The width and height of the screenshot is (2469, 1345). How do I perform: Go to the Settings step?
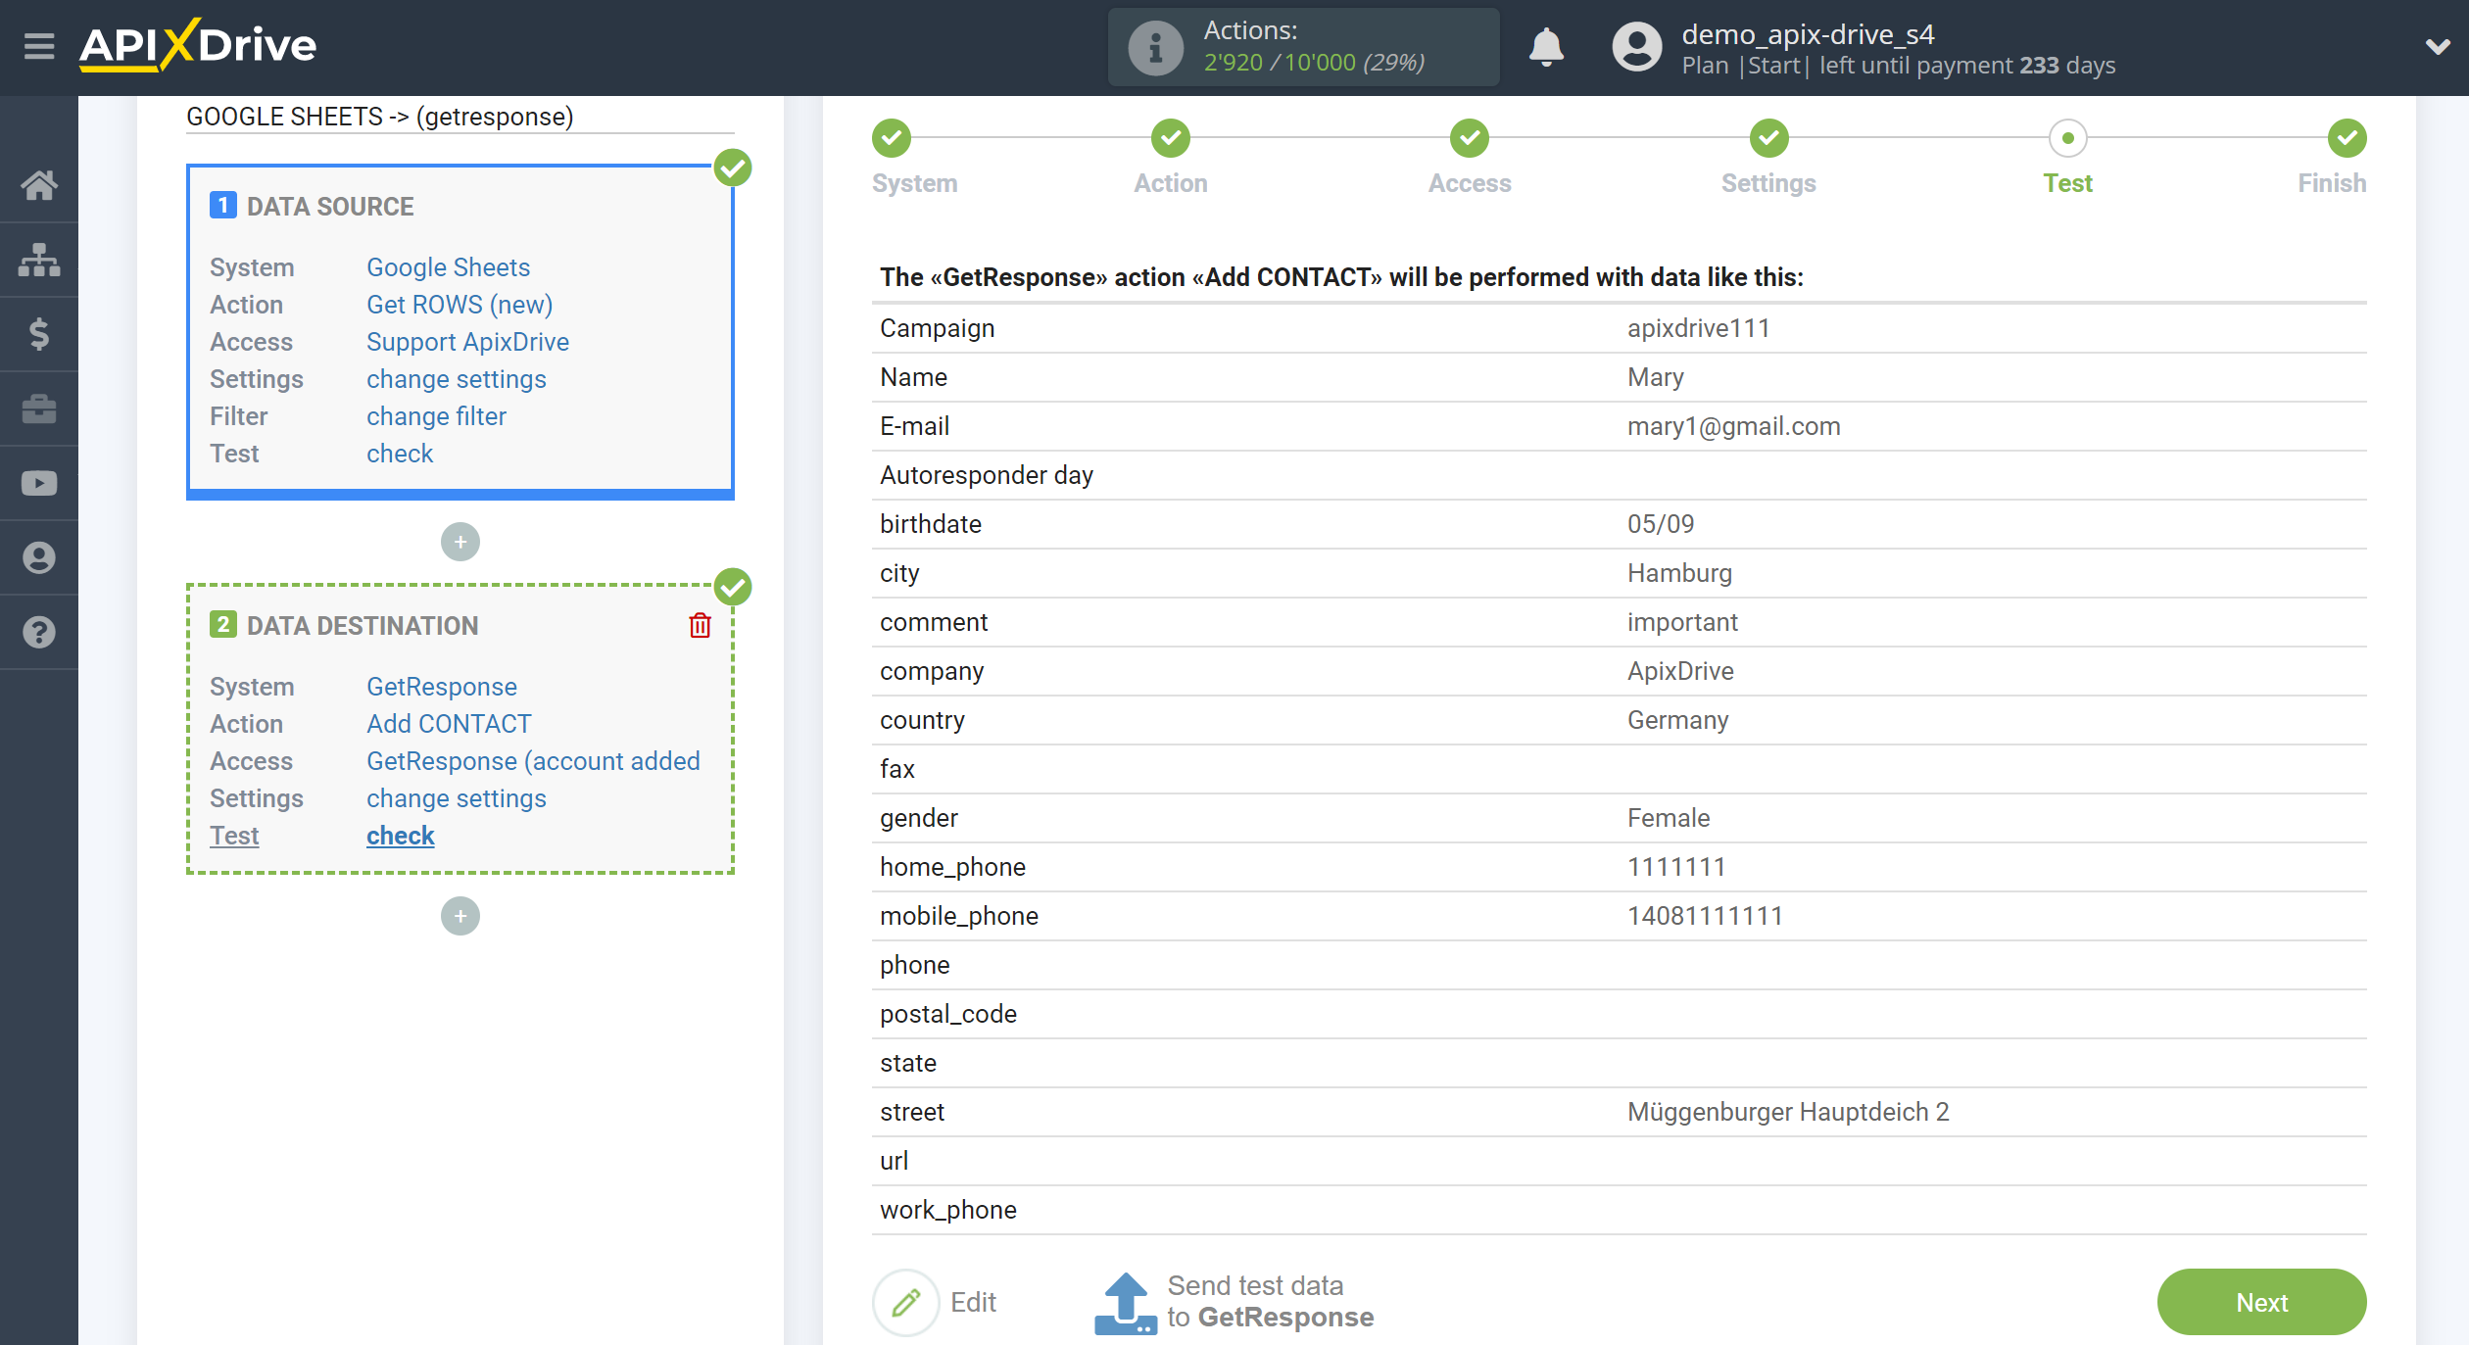click(x=1769, y=138)
